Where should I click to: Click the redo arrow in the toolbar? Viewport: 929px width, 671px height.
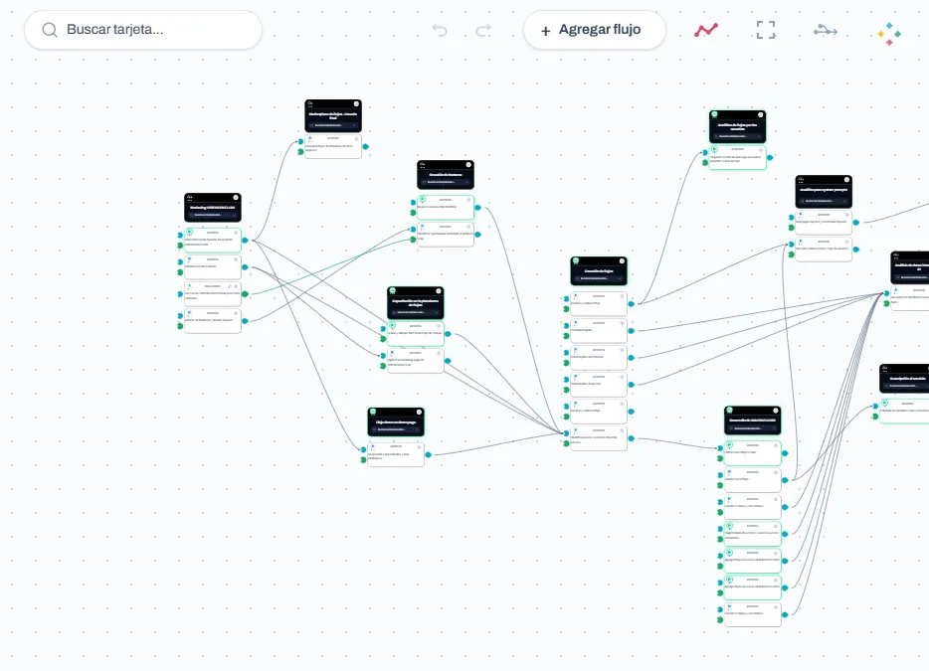coord(483,30)
